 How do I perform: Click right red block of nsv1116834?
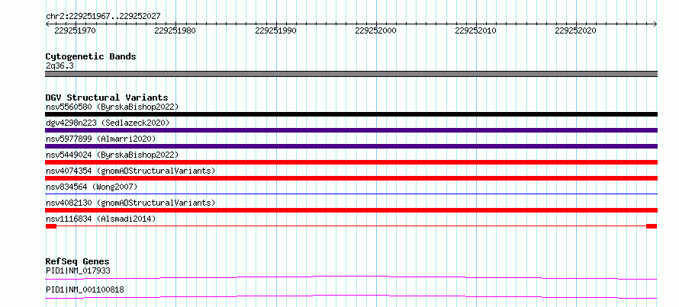pyautogui.click(x=652, y=226)
